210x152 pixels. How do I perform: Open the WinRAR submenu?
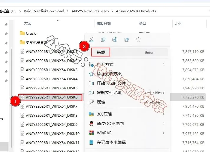(x=127, y=133)
